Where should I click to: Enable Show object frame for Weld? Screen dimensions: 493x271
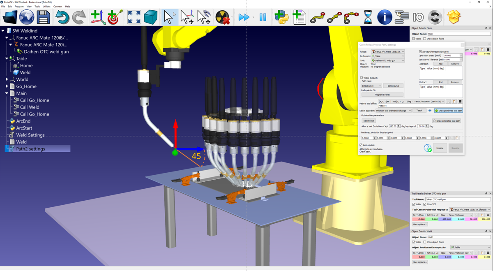(x=425, y=242)
